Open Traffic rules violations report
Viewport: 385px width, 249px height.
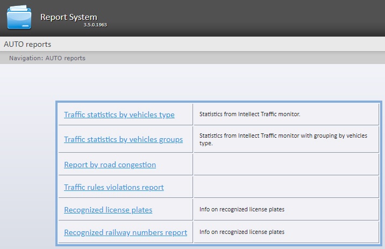(113, 187)
